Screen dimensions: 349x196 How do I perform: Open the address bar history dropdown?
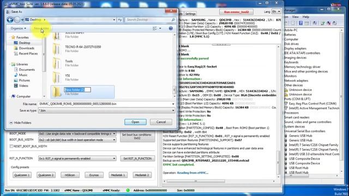(114, 20)
